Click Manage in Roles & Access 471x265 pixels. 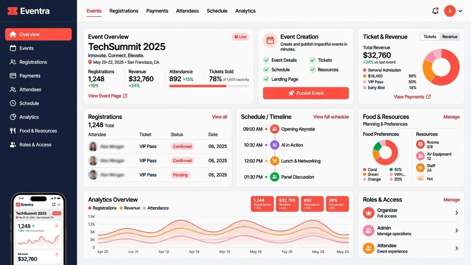(451, 199)
